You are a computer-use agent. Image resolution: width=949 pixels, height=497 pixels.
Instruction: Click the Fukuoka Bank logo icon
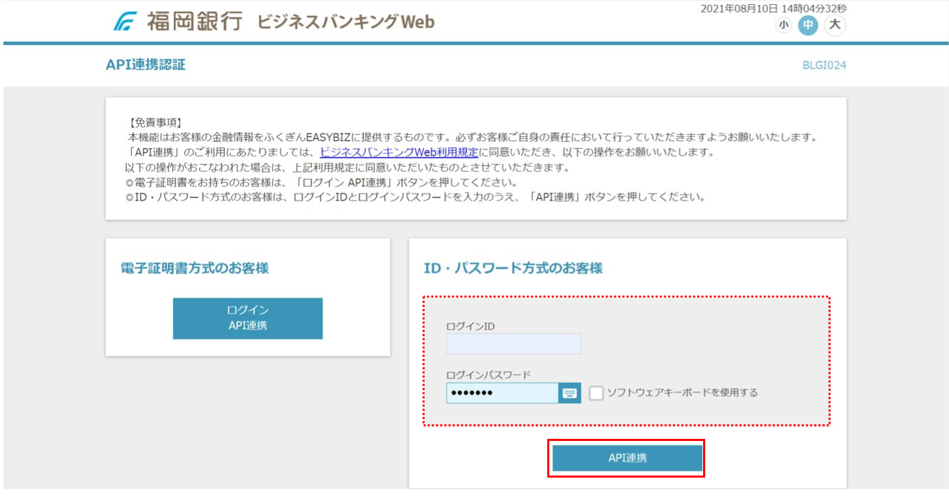click(125, 21)
